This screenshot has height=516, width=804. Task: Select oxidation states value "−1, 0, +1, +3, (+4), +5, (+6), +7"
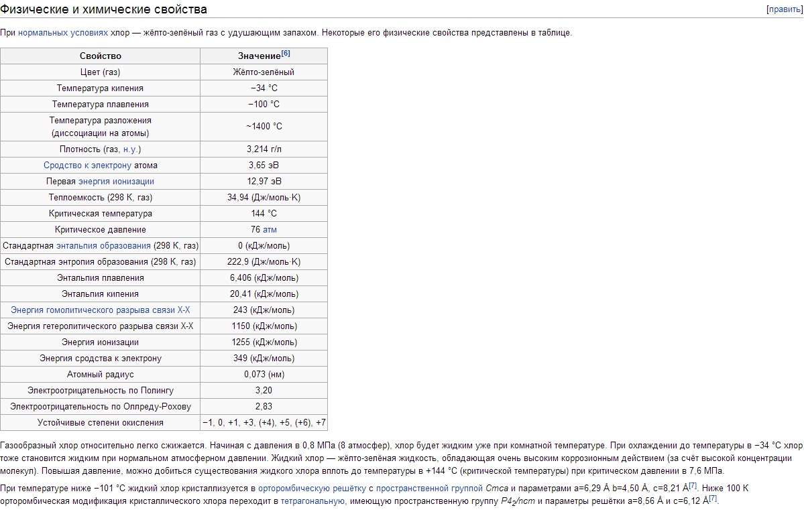click(x=264, y=423)
